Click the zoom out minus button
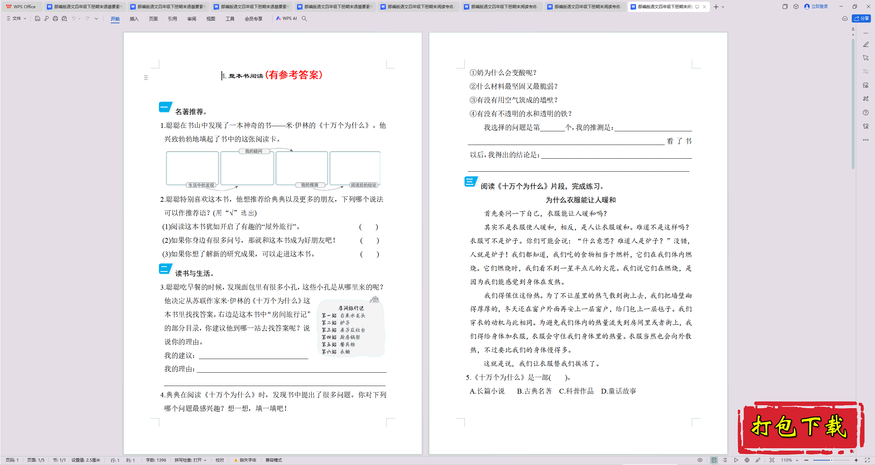This screenshot has height=465, width=875. point(806,460)
